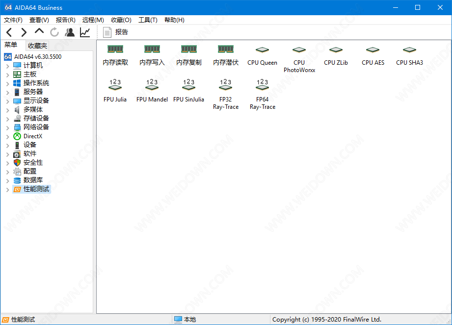Expand the 显示设备 tree node
The image size is (452, 325).
(7, 101)
